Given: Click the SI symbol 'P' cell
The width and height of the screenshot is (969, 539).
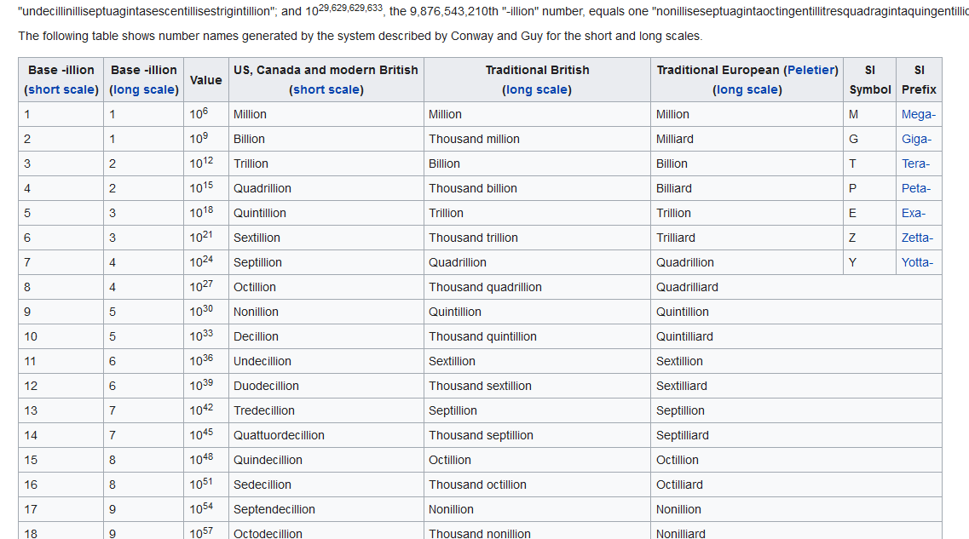Looking at the screenshot, I should 869,188.
